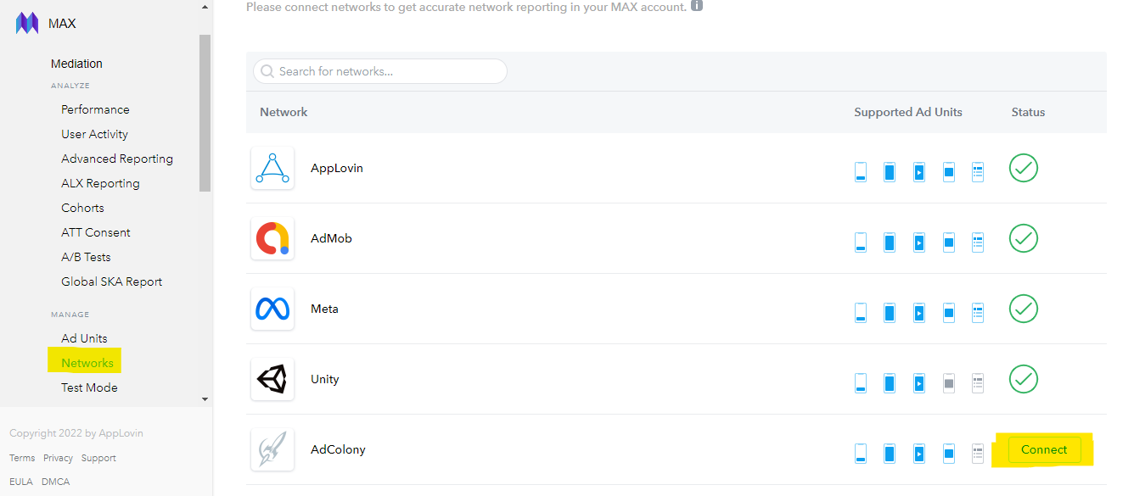Image resolution: width=1134 pixels, height=496 pixels.
Task: Click the AdMob network logo
Action: pos(272,238)
